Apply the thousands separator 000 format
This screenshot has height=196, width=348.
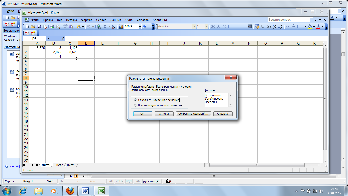[269, 27]
